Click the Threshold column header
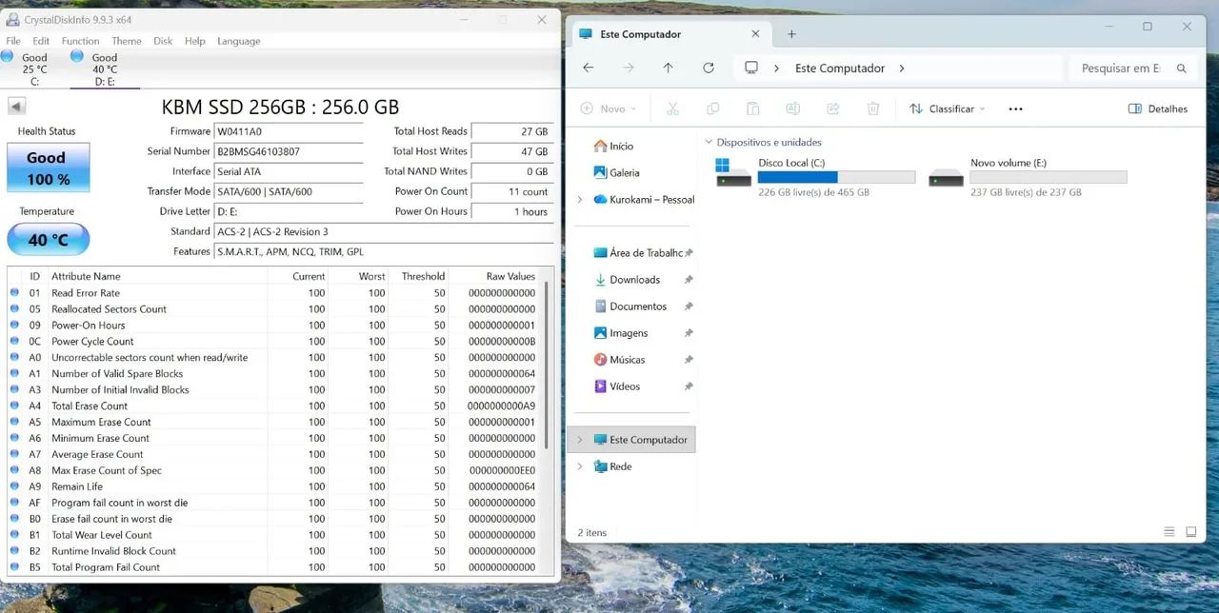Screen dimensions: 1219x613 423,276
